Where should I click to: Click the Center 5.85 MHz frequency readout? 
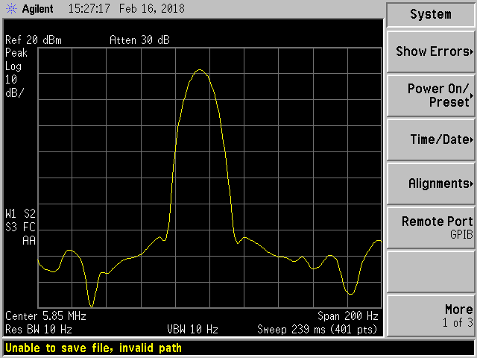pyautogui.click(x=45, y=316)
